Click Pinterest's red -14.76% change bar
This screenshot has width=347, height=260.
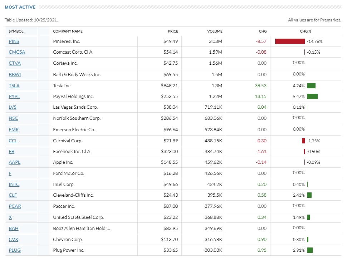click(x=290, y=41)
